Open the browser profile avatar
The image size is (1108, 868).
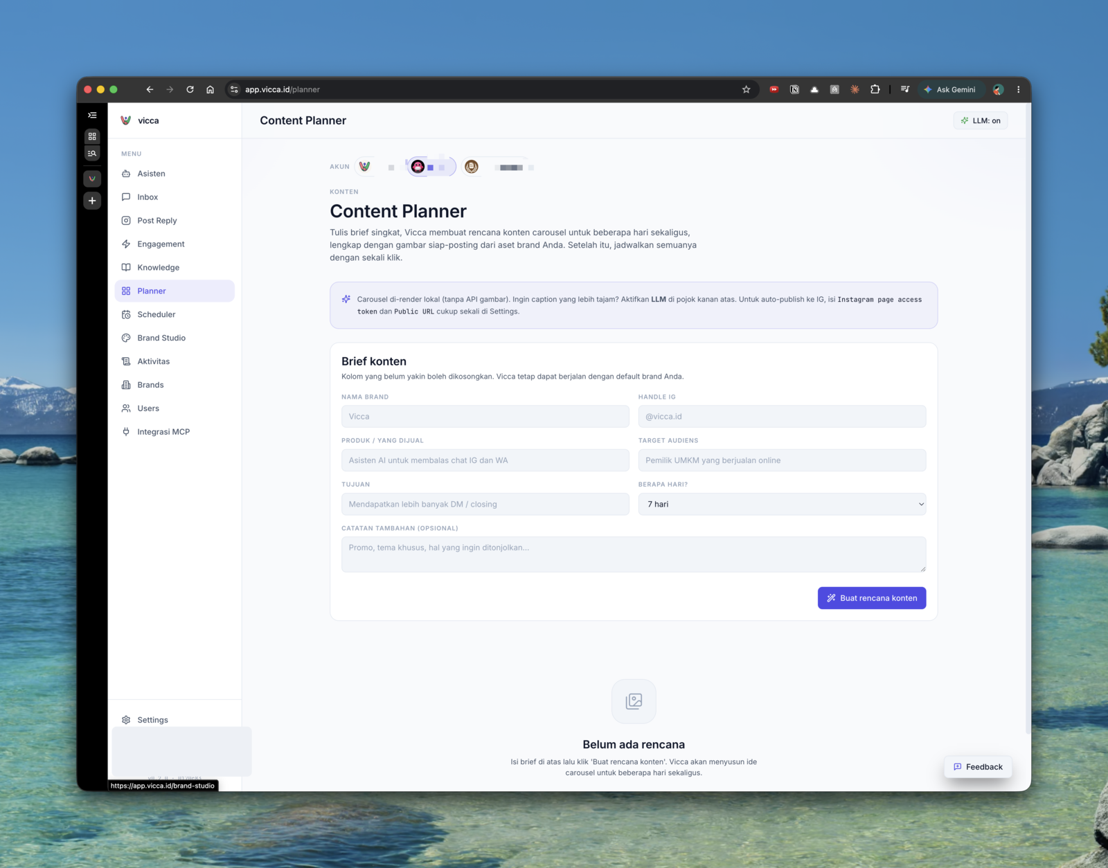[998, 89]
